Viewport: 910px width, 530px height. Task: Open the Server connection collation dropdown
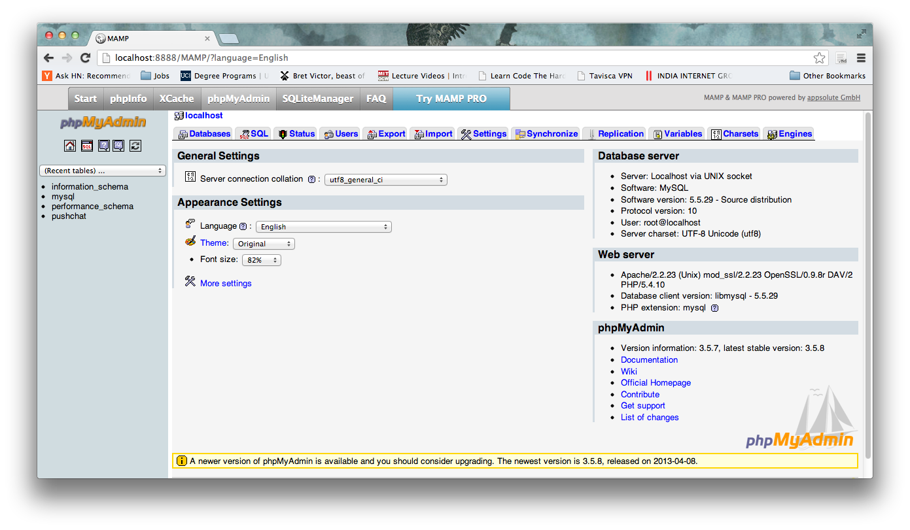385,179
